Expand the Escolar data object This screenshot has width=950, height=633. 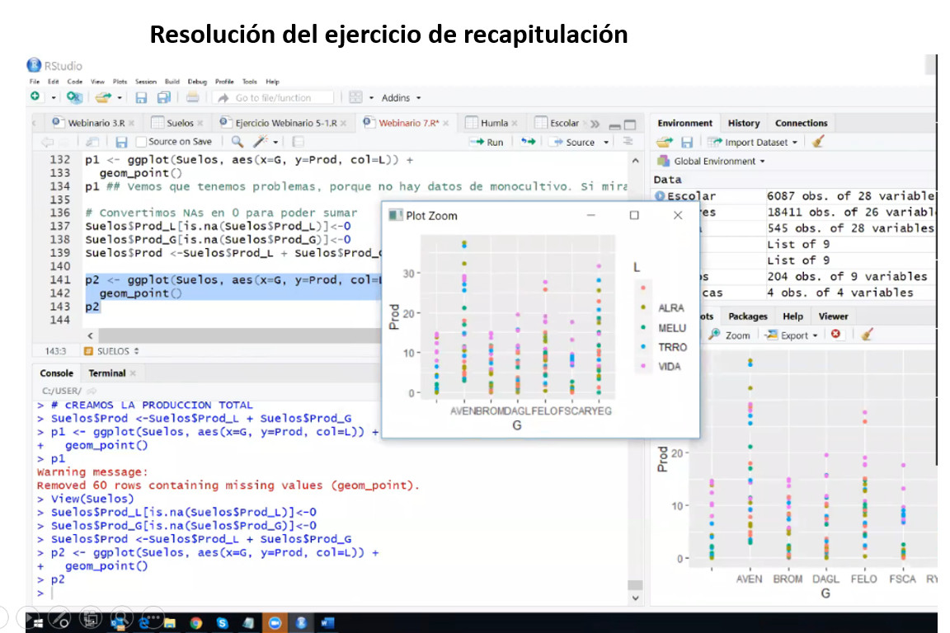(660, 196)
